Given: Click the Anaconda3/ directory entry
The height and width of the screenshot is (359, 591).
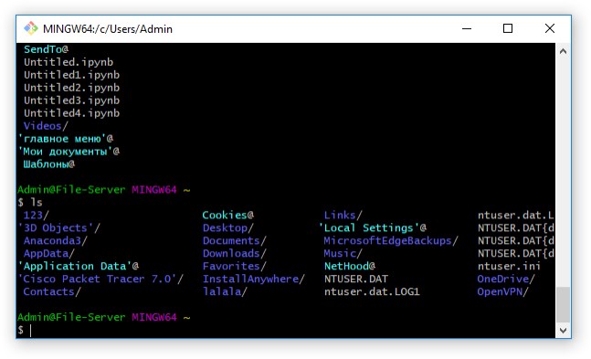Looking at the screenshot, I should (56, 241).
